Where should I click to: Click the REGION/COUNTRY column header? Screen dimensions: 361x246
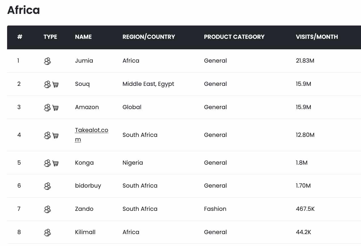pyautogui.click(x=149, y=37)
